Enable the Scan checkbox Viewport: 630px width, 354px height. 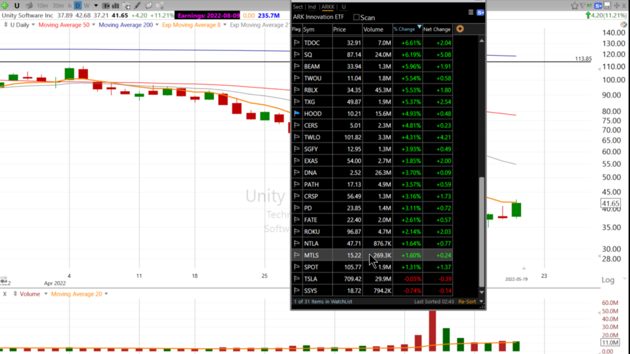(356, 17)
